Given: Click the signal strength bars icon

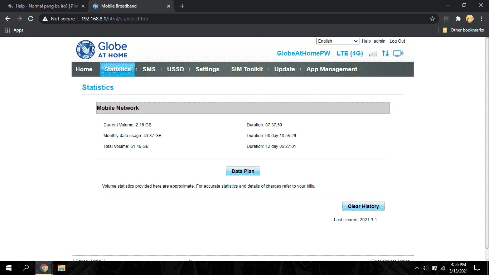Looking at the screenshot, I should [x=373, y=54].
